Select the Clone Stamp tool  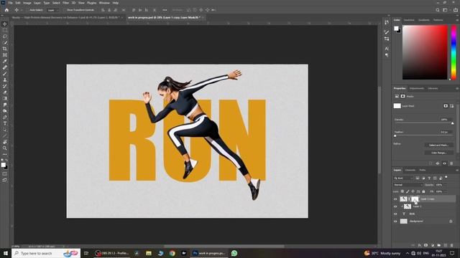(x=5, y=80)
